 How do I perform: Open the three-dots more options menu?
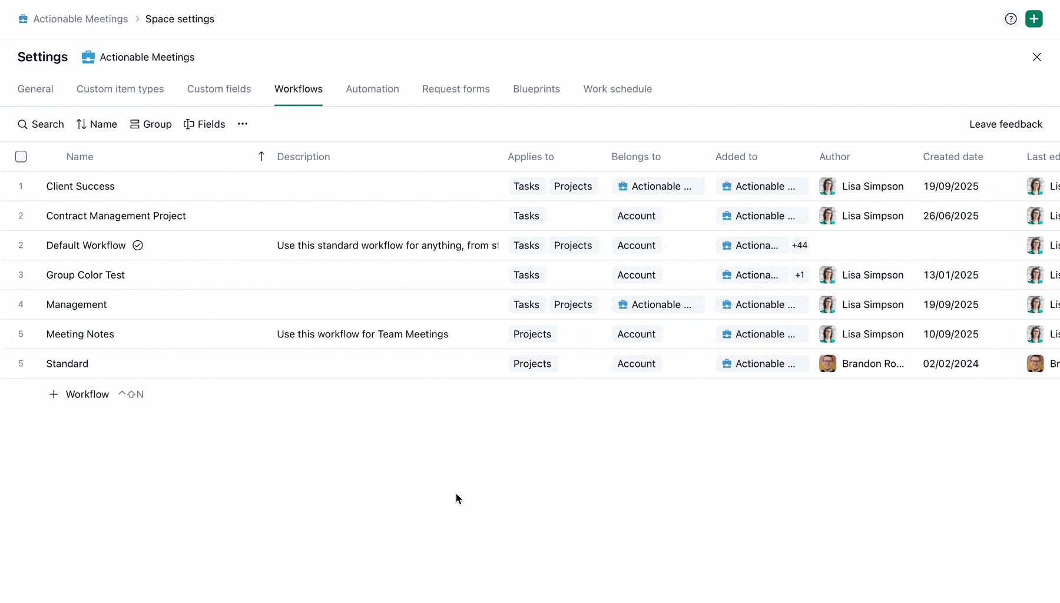coord(243,124)
